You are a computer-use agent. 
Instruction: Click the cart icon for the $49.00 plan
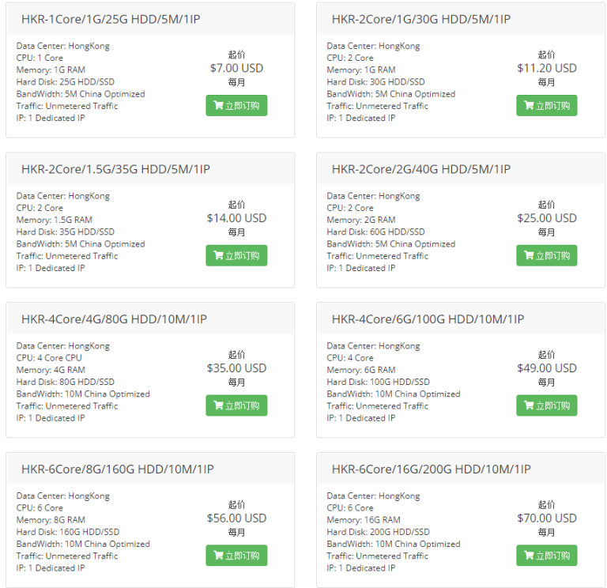[x=529, y=406]
